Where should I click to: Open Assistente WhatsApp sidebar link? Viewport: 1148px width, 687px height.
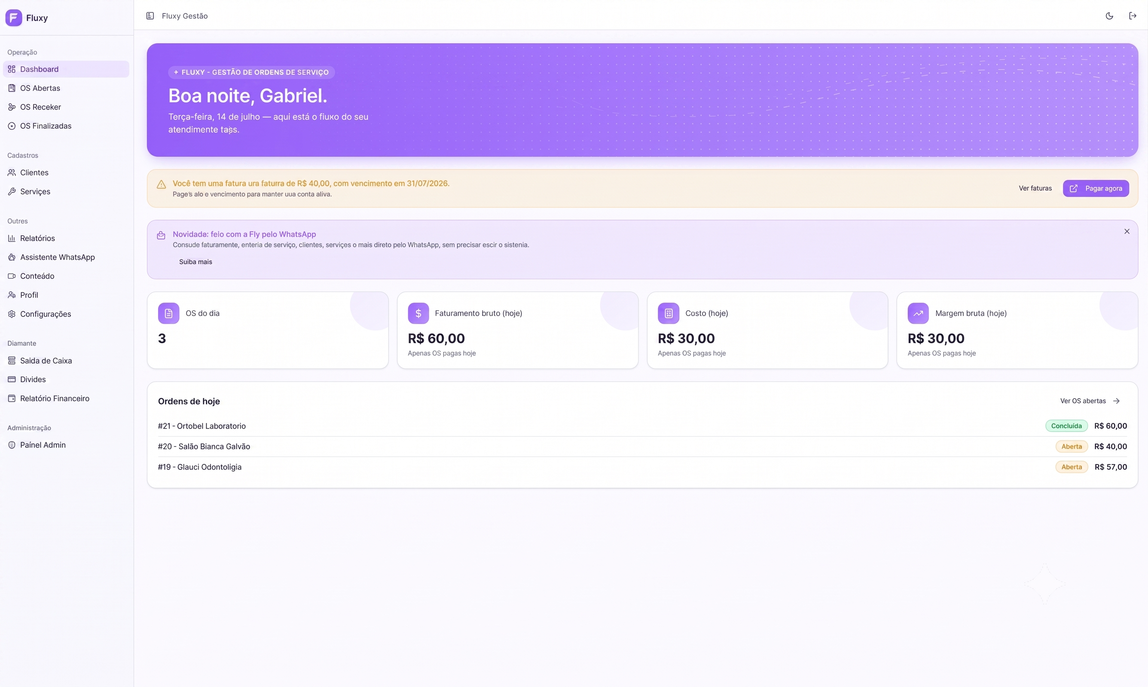[66, 257]
